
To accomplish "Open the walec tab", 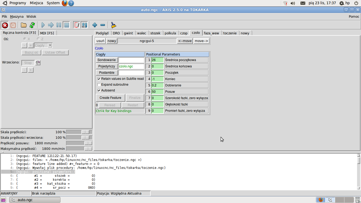I will coord(142,33).
